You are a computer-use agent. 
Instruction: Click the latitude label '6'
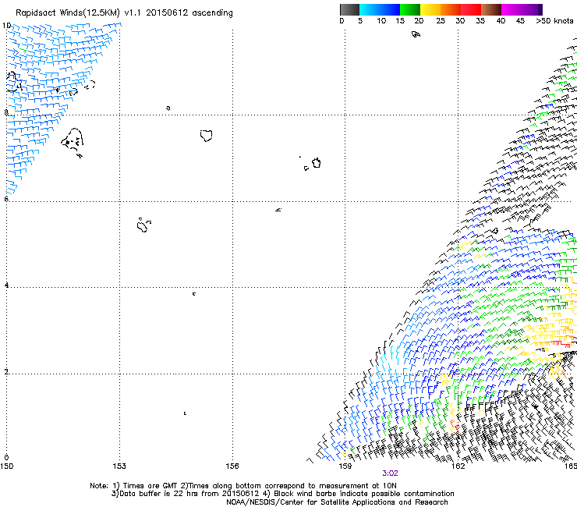point(6,199)
